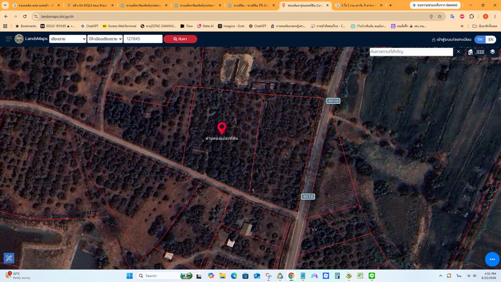
Task: Open the Windows Start button on taskbar
Action: tap(129, 276)
